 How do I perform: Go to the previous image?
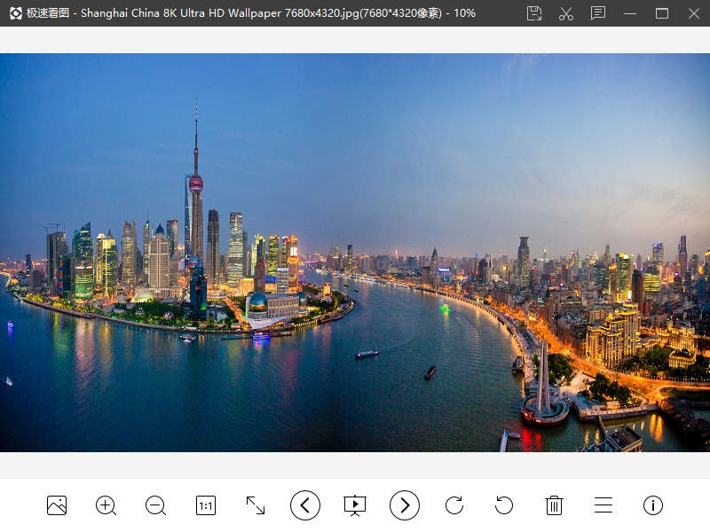click(305, 505)
